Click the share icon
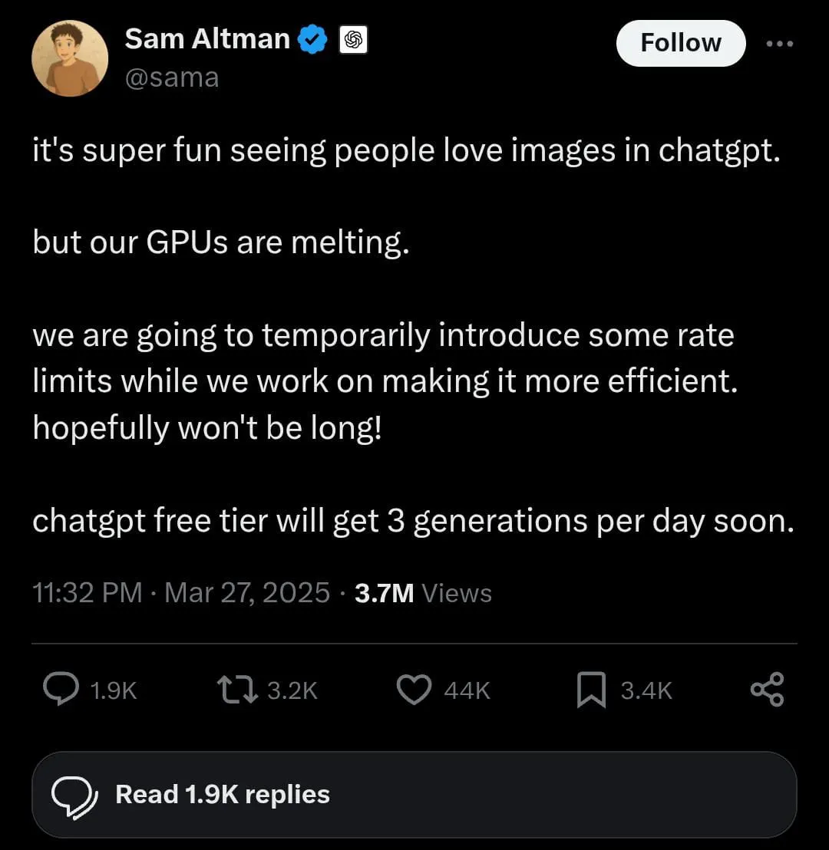 pos(767,689)
